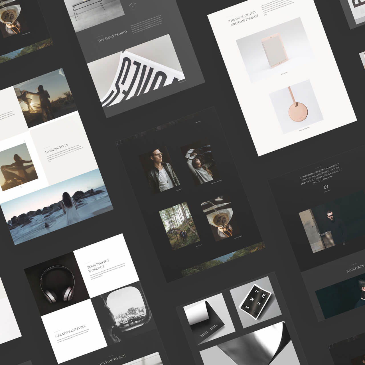365x365 pixels.
Task: Click the 'It's Time to Act!' heading
Action: click(x=112, y=360)
